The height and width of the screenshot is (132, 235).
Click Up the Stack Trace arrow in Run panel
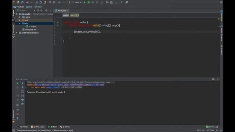22,83
